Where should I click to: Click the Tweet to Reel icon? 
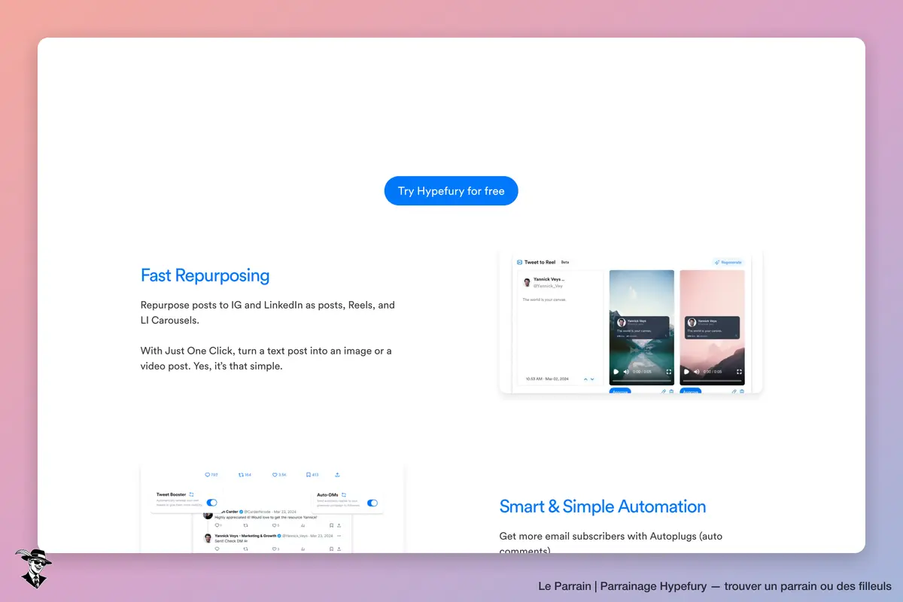click(x=519, y=262)
